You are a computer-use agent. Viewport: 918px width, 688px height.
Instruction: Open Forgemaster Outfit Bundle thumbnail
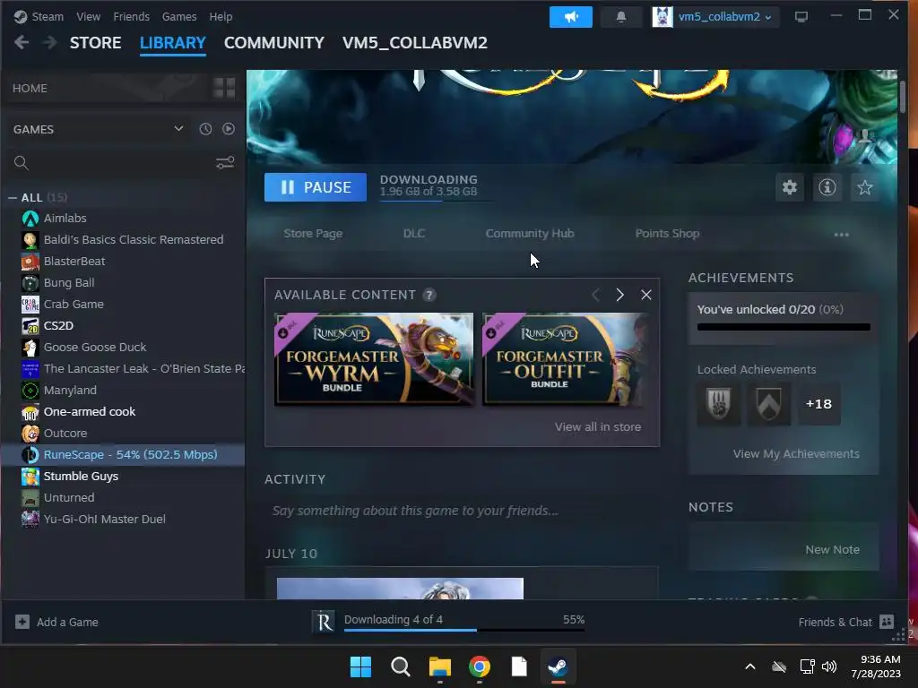[x=567, y=358]
